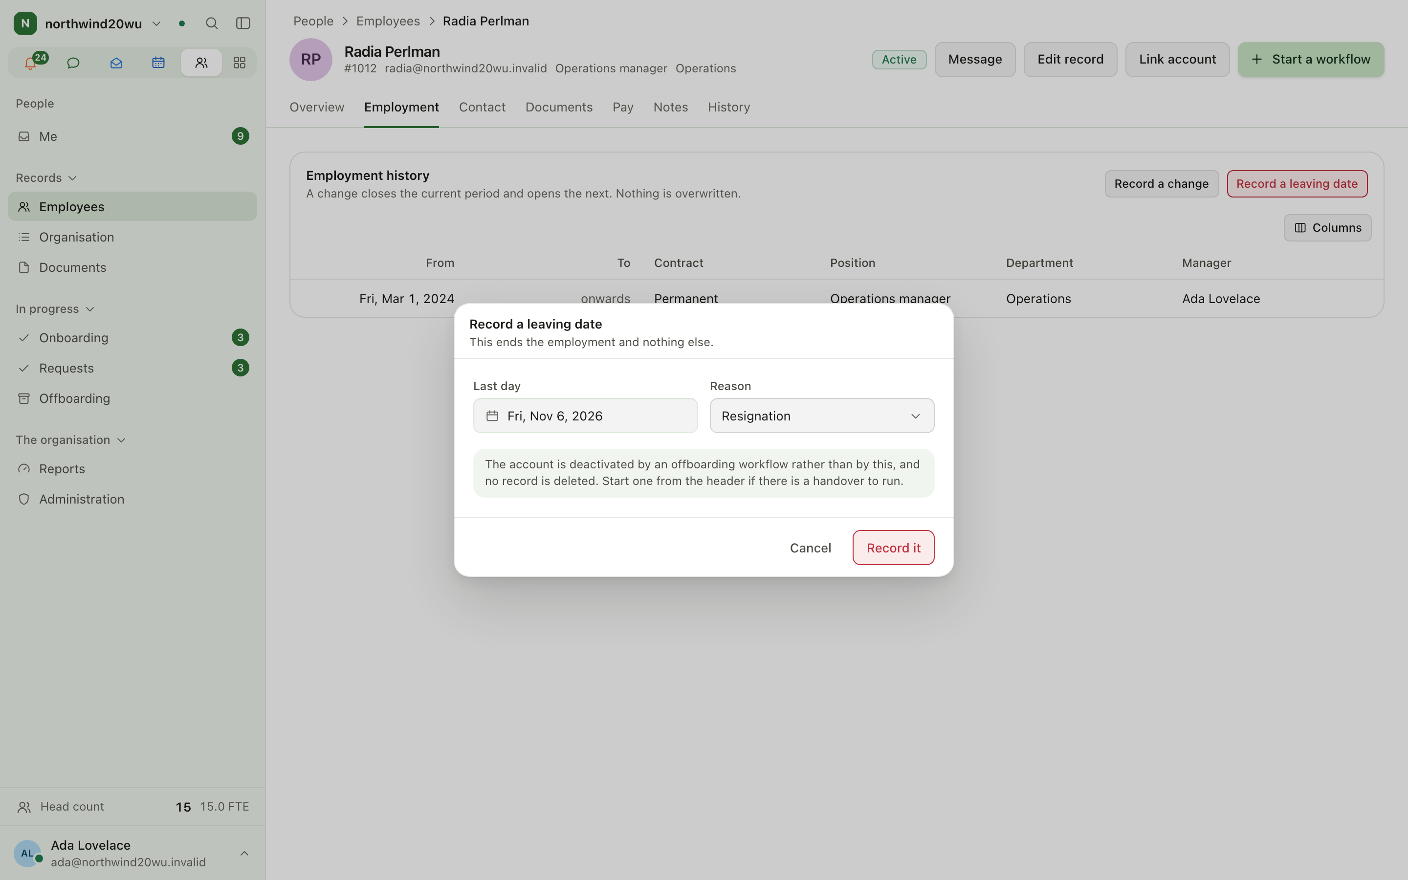
Task: Open Administration in the sidebar
Action: [x=132, y=499]
